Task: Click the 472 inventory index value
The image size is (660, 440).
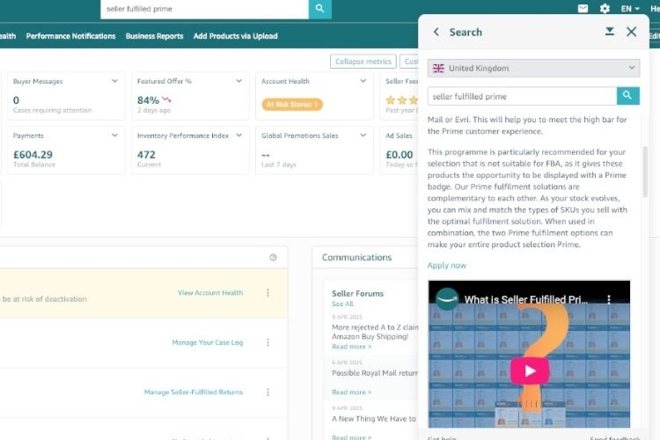Action: click(146, 155)
